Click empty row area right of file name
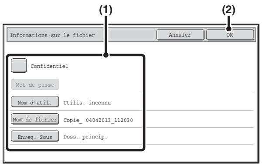Image resolution: width=262 pixels, height=165 pixels. 200,119
